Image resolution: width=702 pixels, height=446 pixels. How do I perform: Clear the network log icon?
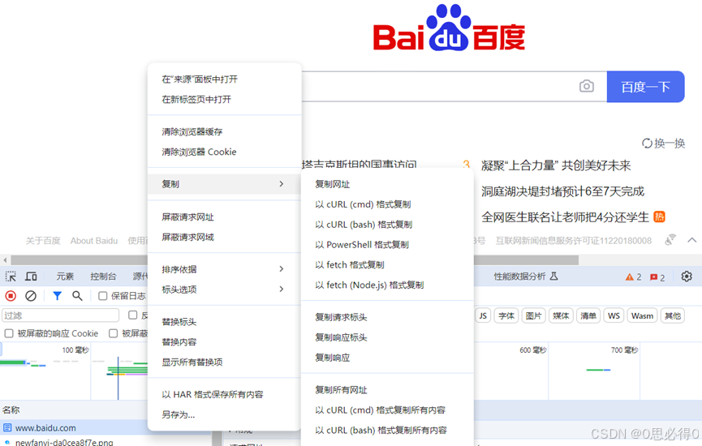(31, 296)
